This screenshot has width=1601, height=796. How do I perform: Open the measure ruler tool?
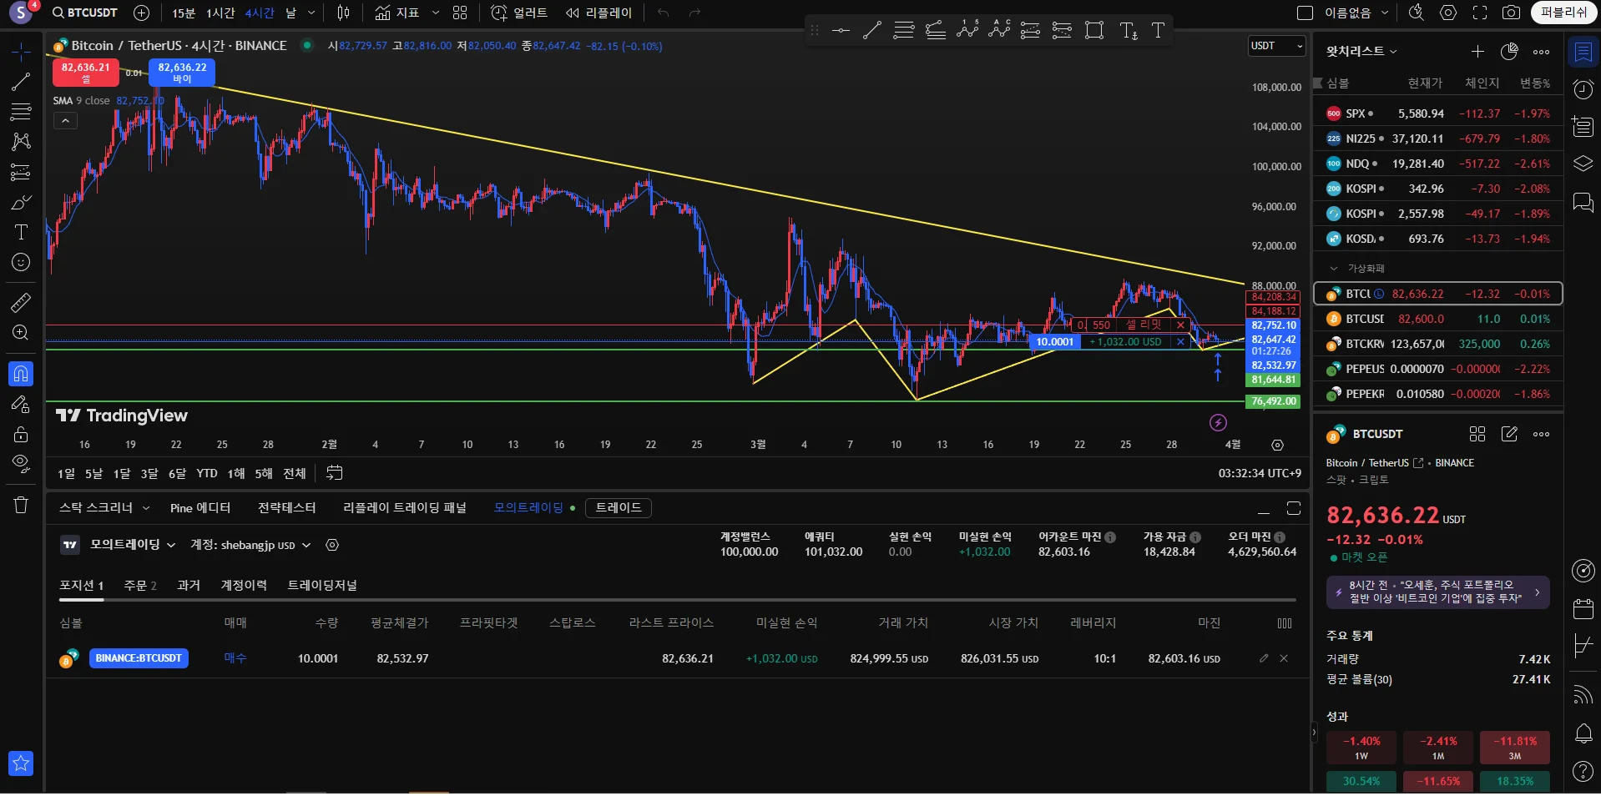tap(21, 303)
